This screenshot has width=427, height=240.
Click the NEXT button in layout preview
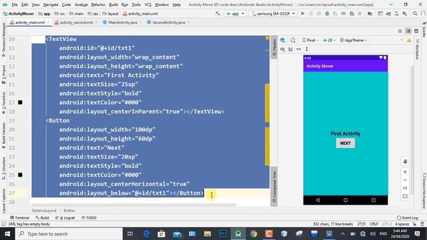click(346, 143)
